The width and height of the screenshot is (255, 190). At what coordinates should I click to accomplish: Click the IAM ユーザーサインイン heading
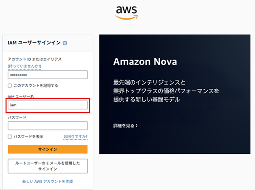point(34,43)
